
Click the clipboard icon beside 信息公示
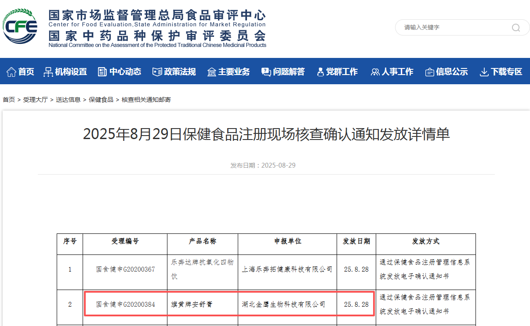point(429,72)
